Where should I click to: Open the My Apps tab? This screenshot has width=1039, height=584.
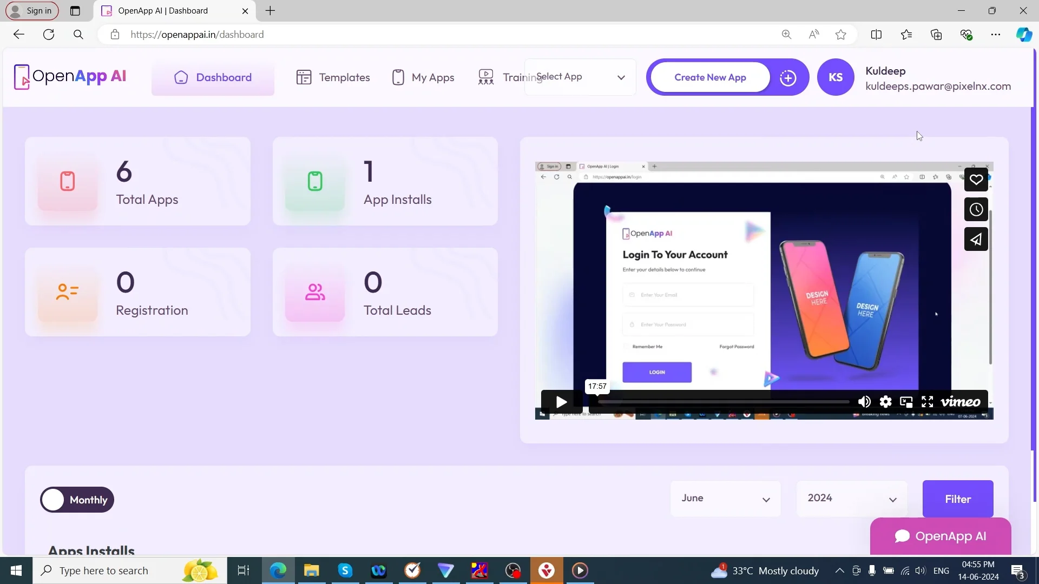tap(423, 77)
